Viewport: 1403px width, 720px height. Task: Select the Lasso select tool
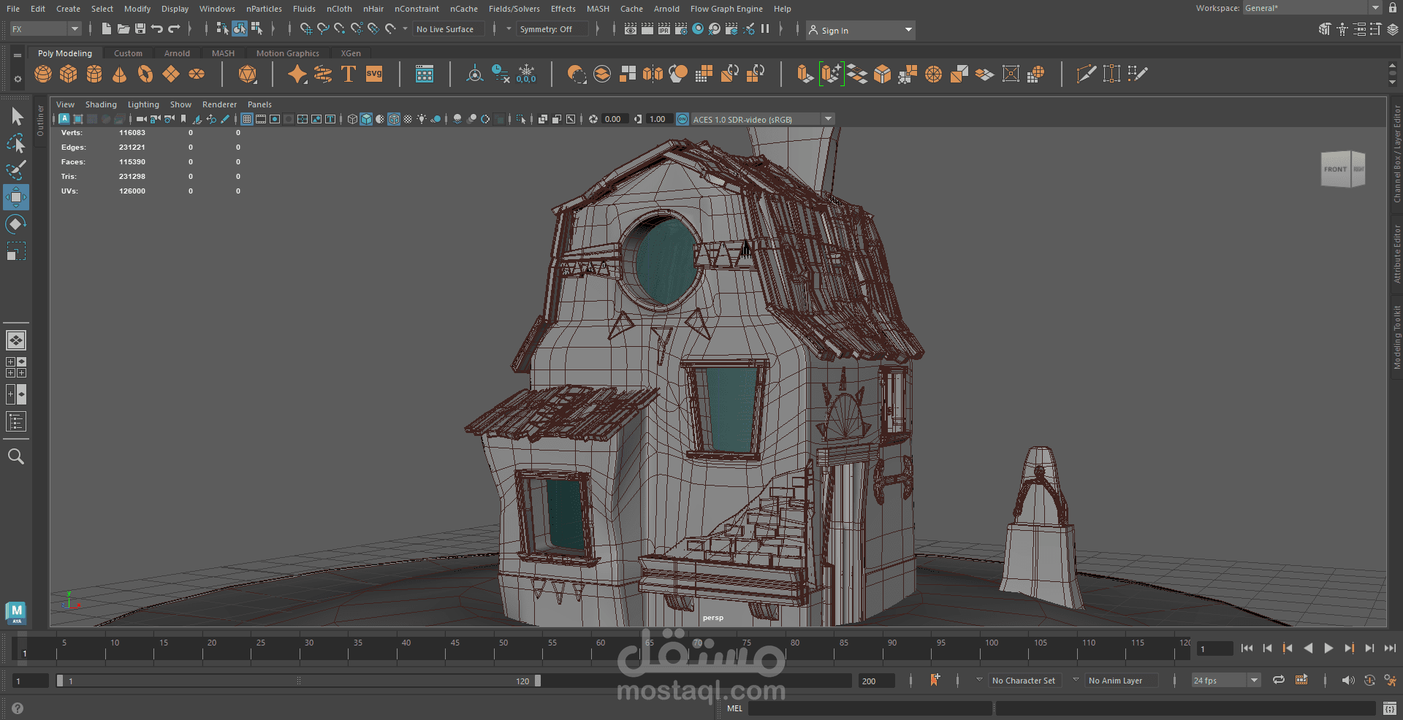coord(16,143)
